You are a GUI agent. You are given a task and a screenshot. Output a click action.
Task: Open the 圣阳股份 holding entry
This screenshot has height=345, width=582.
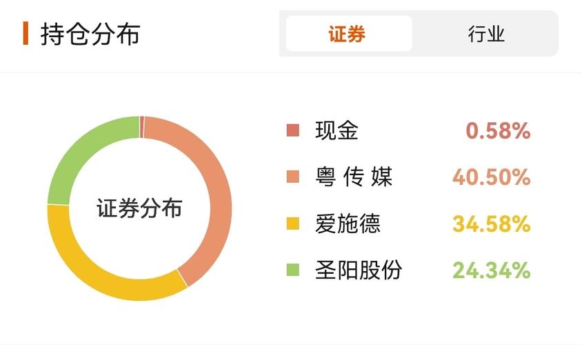[x=358, y=270]
